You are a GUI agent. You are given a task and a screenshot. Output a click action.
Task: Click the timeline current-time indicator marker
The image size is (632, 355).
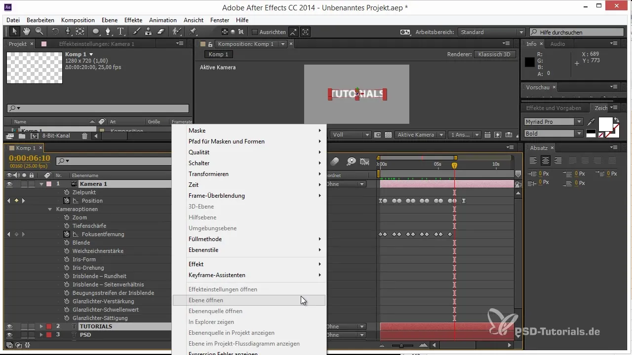coord(454,166)
